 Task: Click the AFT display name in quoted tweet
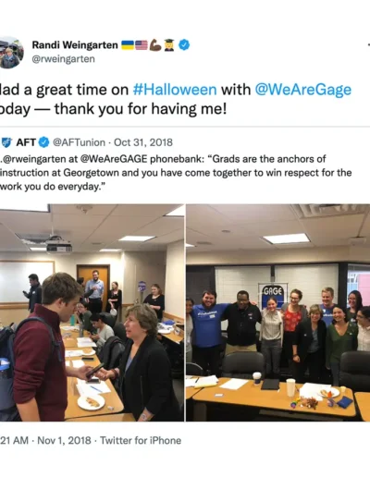(26, 142)
